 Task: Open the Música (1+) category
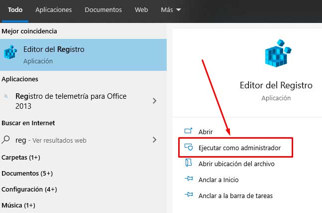click(x=18, y=205)
